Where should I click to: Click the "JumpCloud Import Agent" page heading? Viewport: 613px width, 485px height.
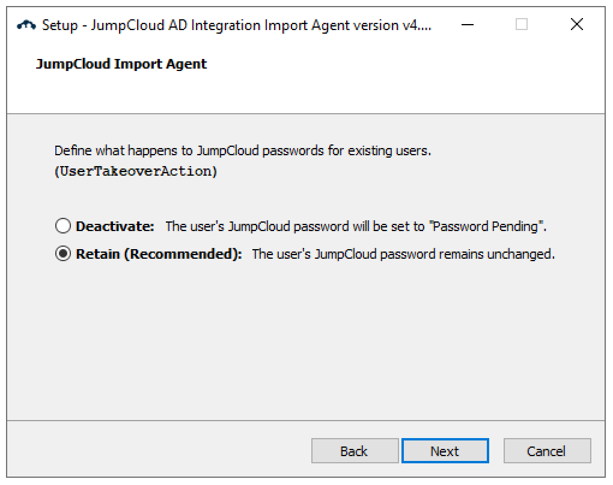(x=121, y=64)
